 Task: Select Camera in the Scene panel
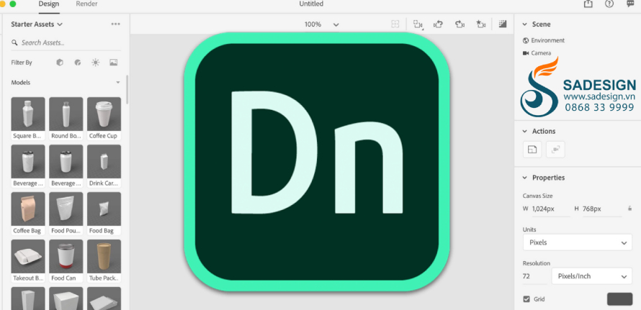[537, 53]
